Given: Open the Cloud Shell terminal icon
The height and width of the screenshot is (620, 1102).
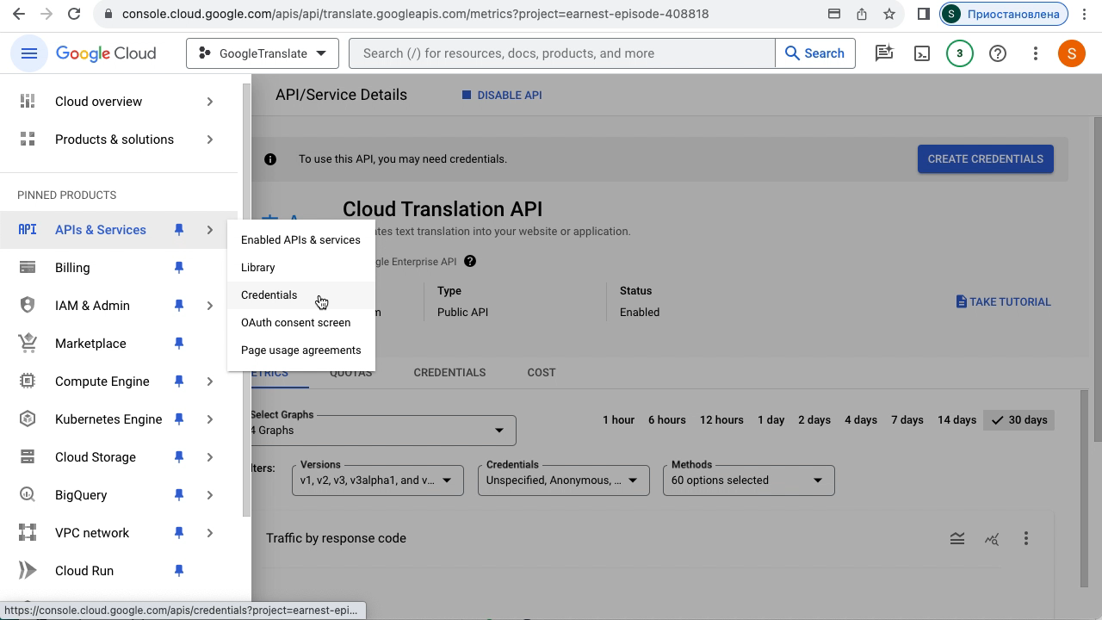Looking at the screenshot, I should (x=922, y=53).
